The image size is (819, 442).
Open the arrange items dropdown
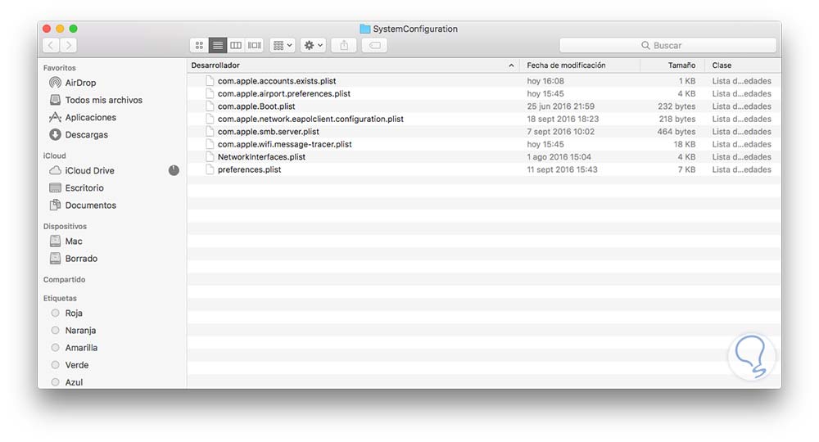[x=283, y=45]
